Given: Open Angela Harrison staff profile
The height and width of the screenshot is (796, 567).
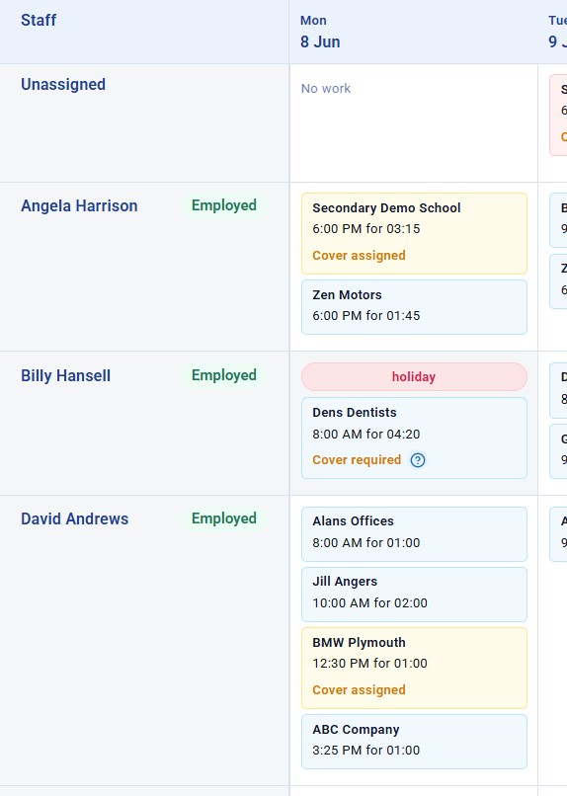Looking at the screenshot, I should pos(79,205).
